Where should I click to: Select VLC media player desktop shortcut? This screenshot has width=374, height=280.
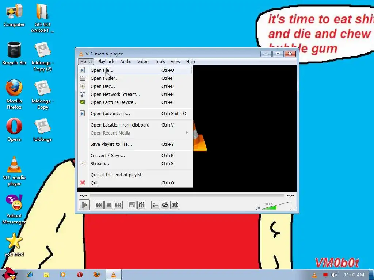point(14,171)
